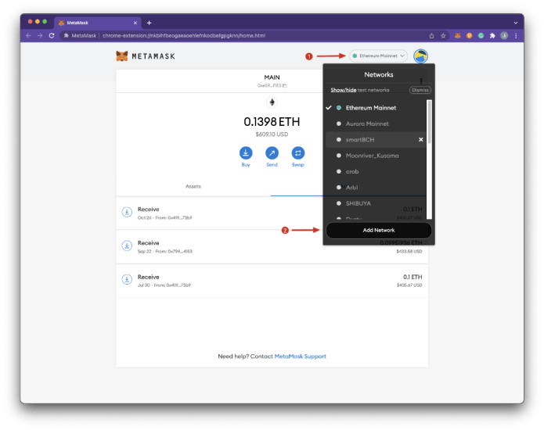Click the Show/hide test networks link
Image resolution: width=544 pixels, height=430 pixels.
coord(344,90)
